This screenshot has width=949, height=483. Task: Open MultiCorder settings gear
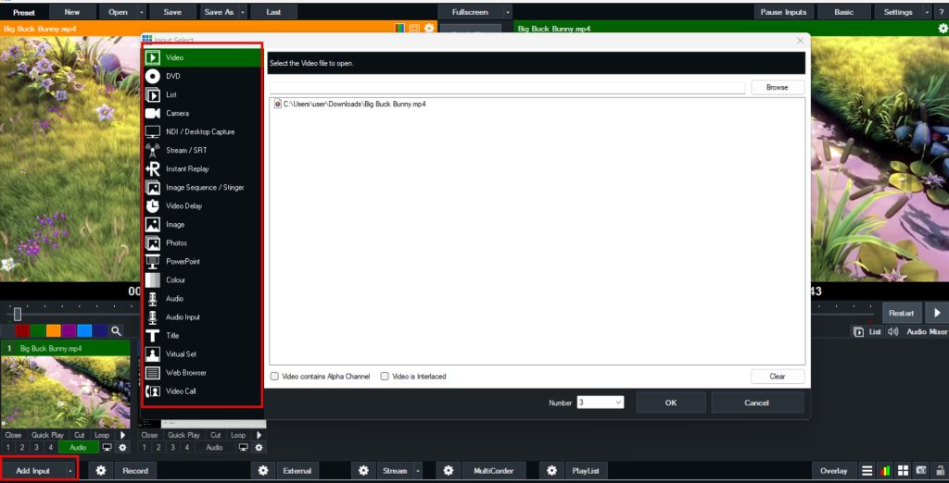(x=448, y=470)
